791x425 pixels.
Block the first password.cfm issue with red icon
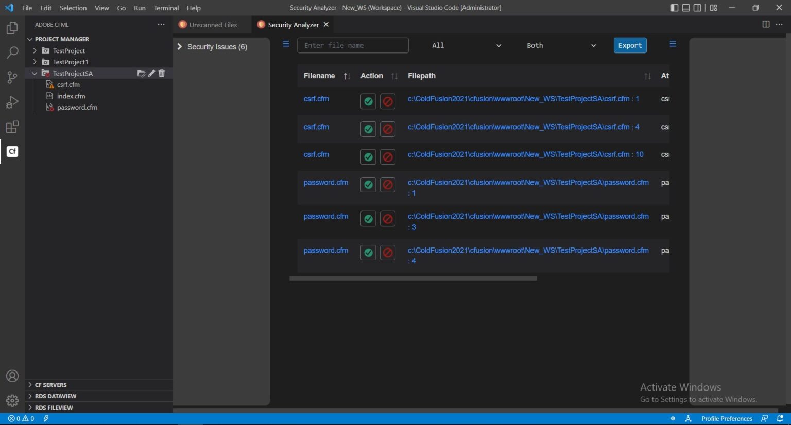pyautogui.click(x=388, y=185)
